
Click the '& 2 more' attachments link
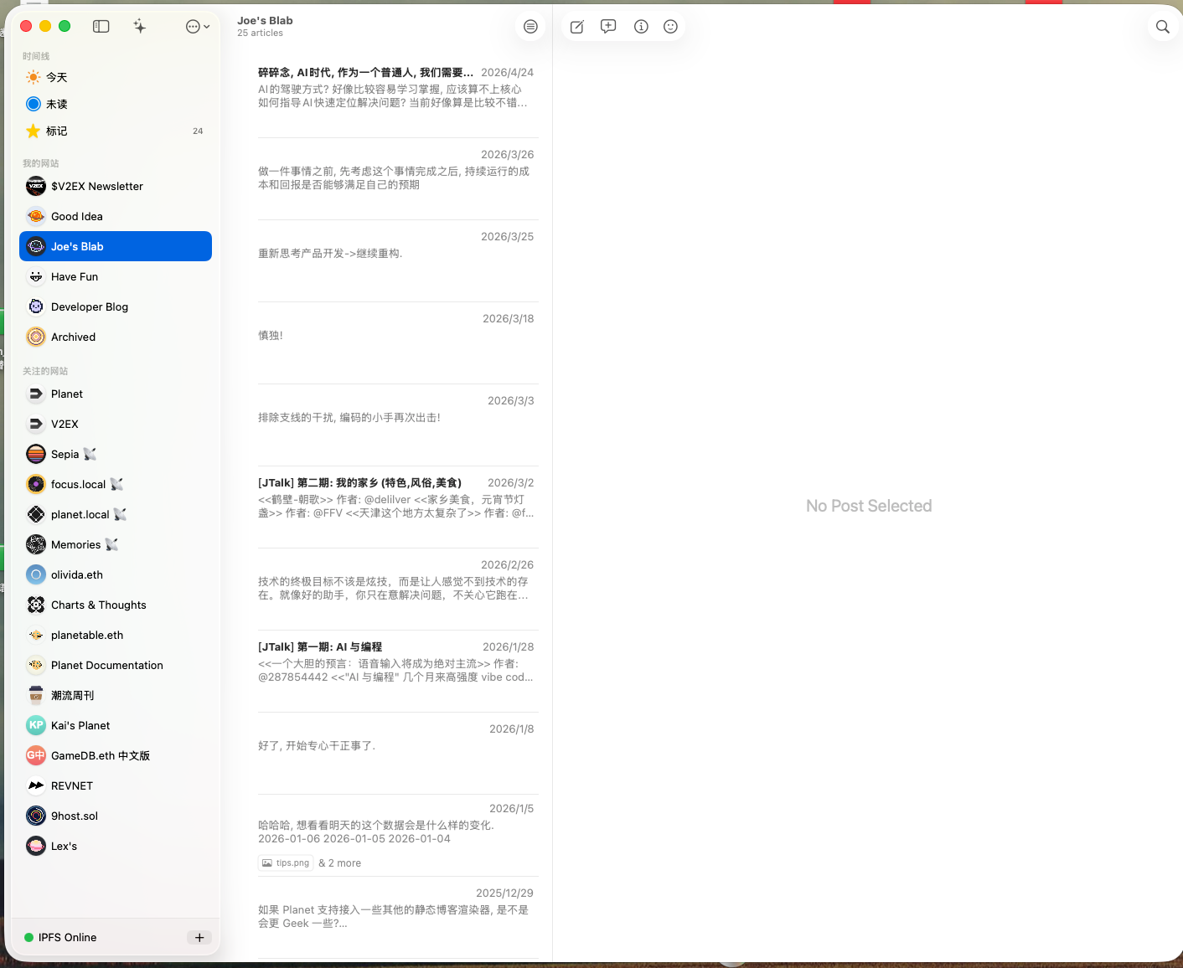point(340,862)
